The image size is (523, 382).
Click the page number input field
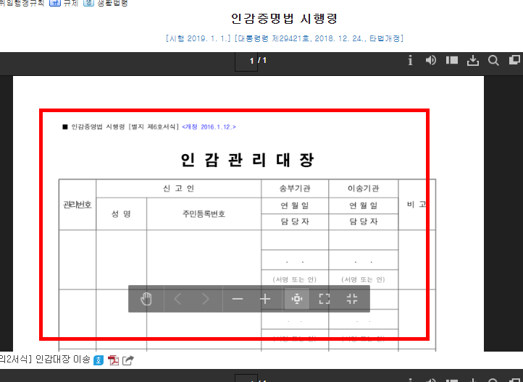click(246, 61)
